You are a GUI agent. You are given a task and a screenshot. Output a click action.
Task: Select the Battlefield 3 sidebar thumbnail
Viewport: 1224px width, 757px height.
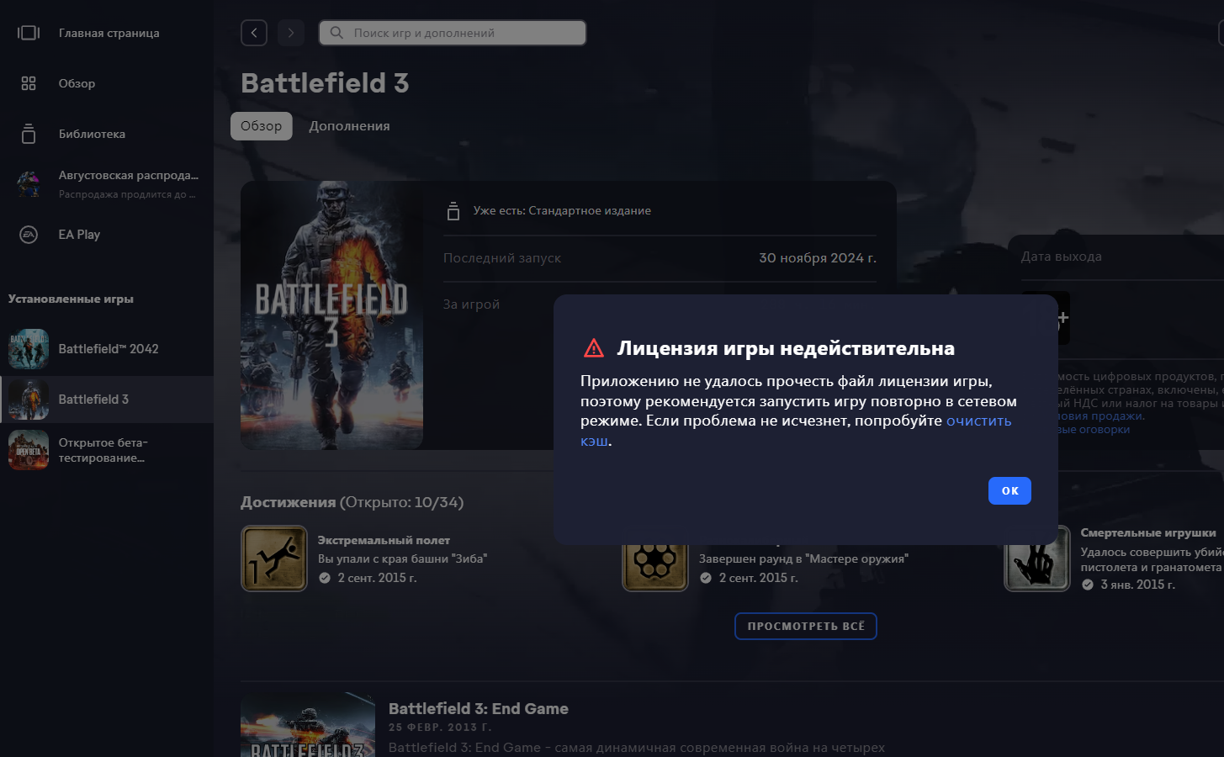point(29,400)
